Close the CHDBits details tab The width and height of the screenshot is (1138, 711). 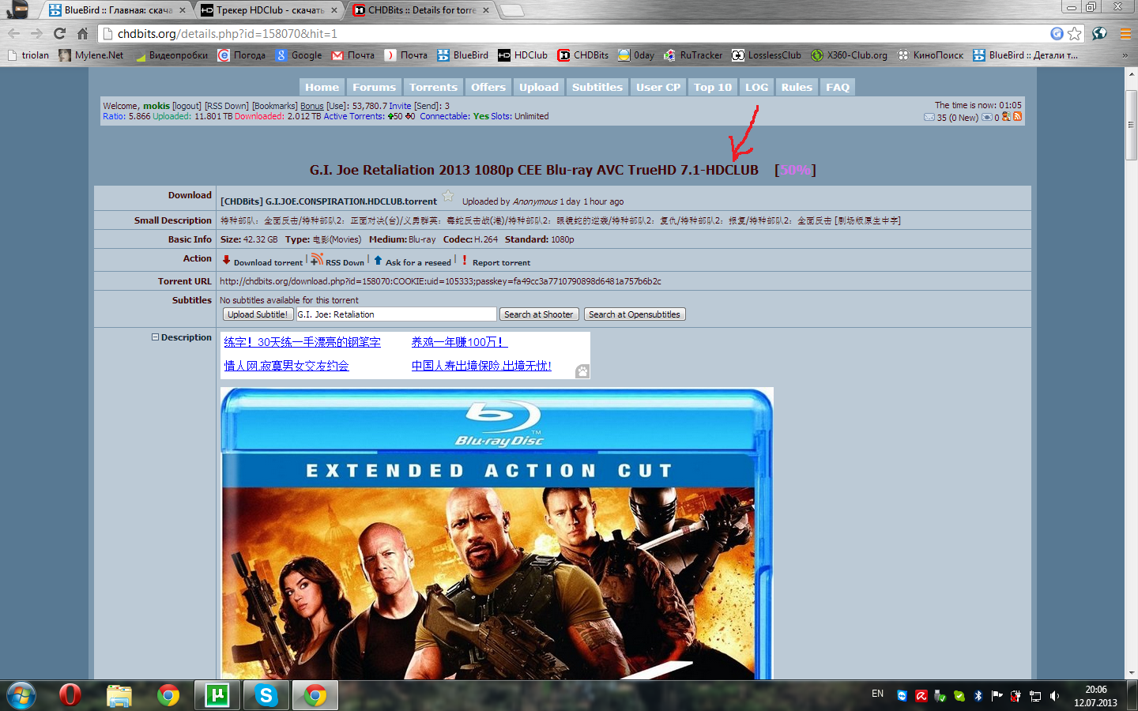486,10
